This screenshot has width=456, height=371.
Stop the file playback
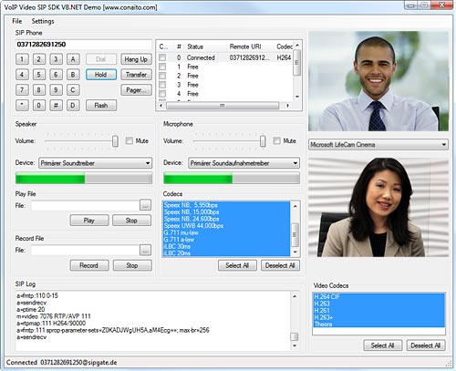pos(131,221)
